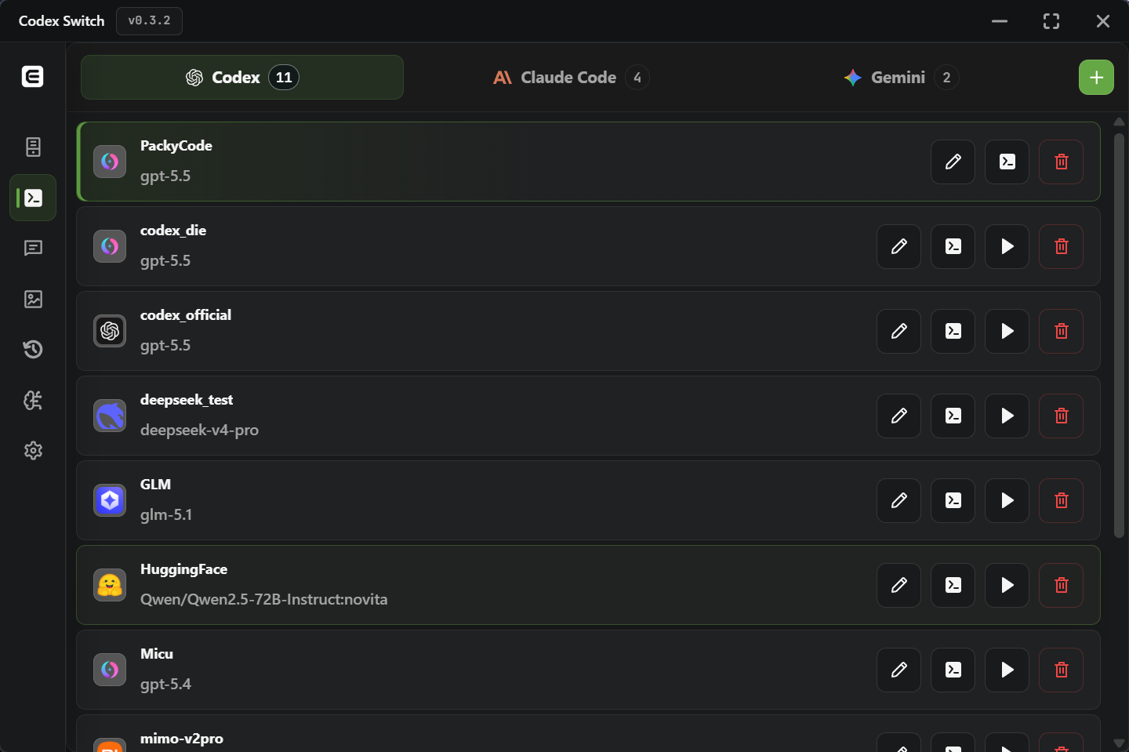Activate HuggingFace with play button
Screen dimensions: 1129x752
point(1007,585)
